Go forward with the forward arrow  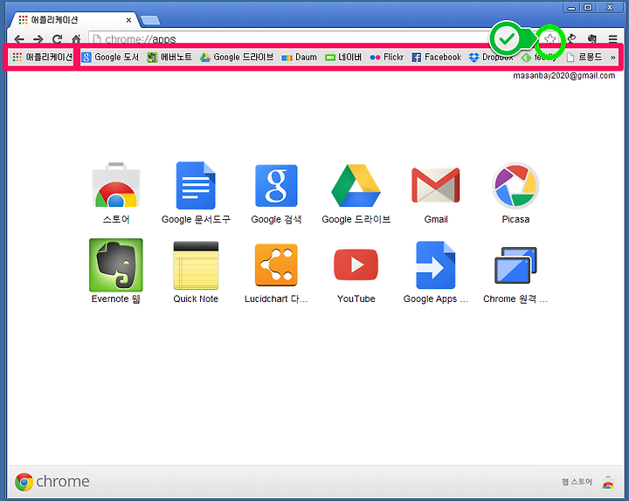coord(38,39)
